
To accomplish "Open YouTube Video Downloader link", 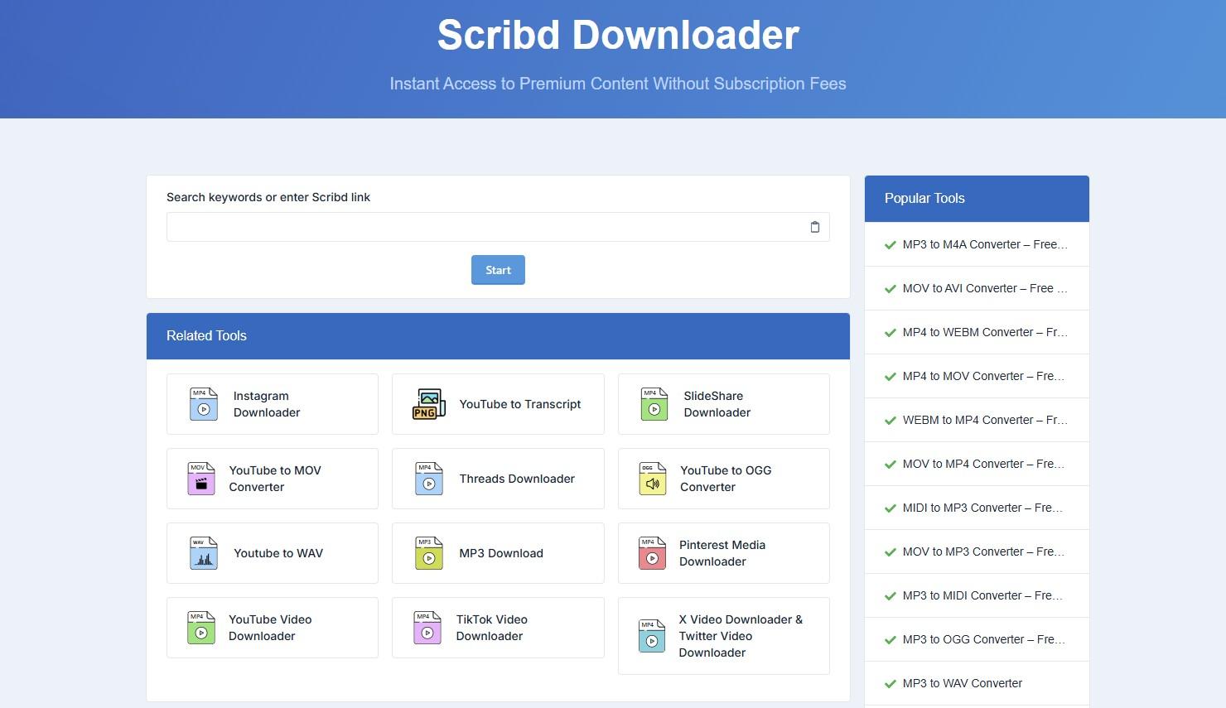I will coord(273,628).
